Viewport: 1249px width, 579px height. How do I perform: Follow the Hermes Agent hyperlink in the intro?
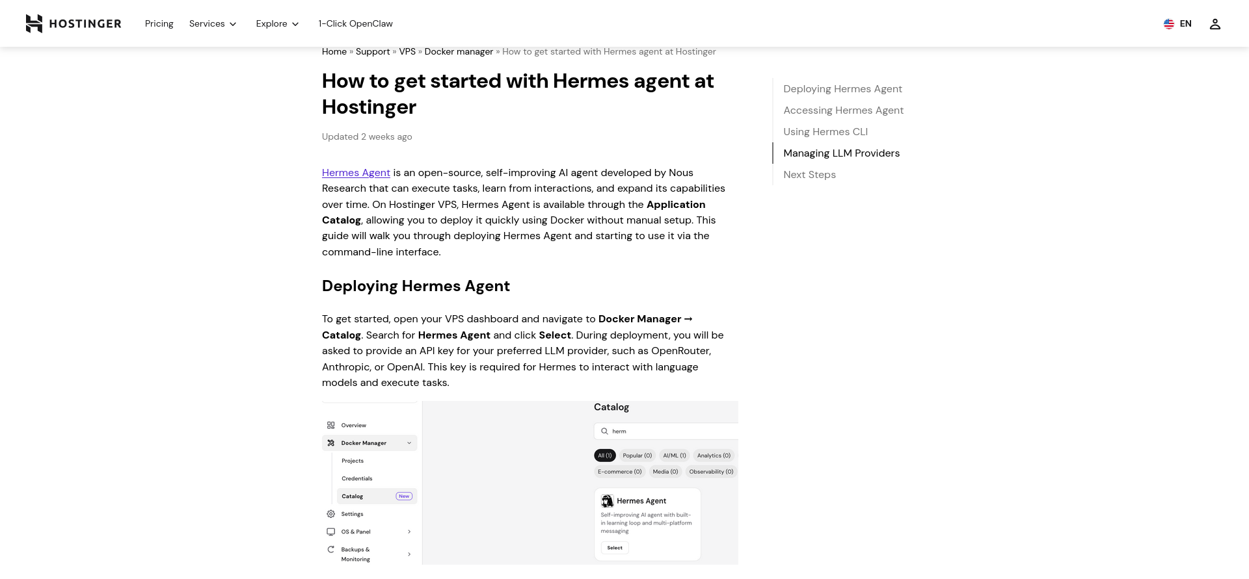[356, 173]
